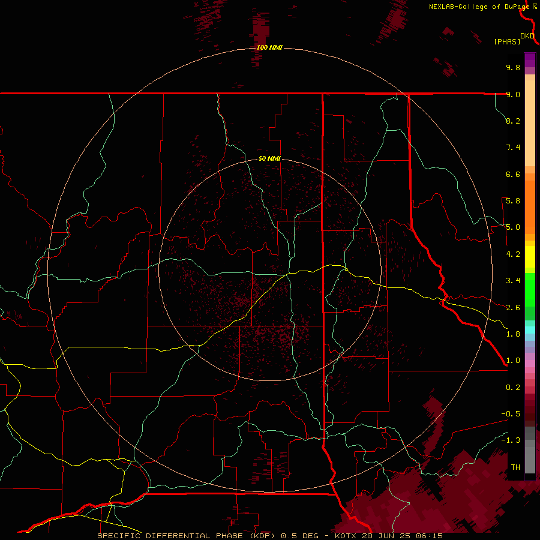540x540 pixels.
Task: Click the 2.6 value on the color scale
Action: click(513, 308)
